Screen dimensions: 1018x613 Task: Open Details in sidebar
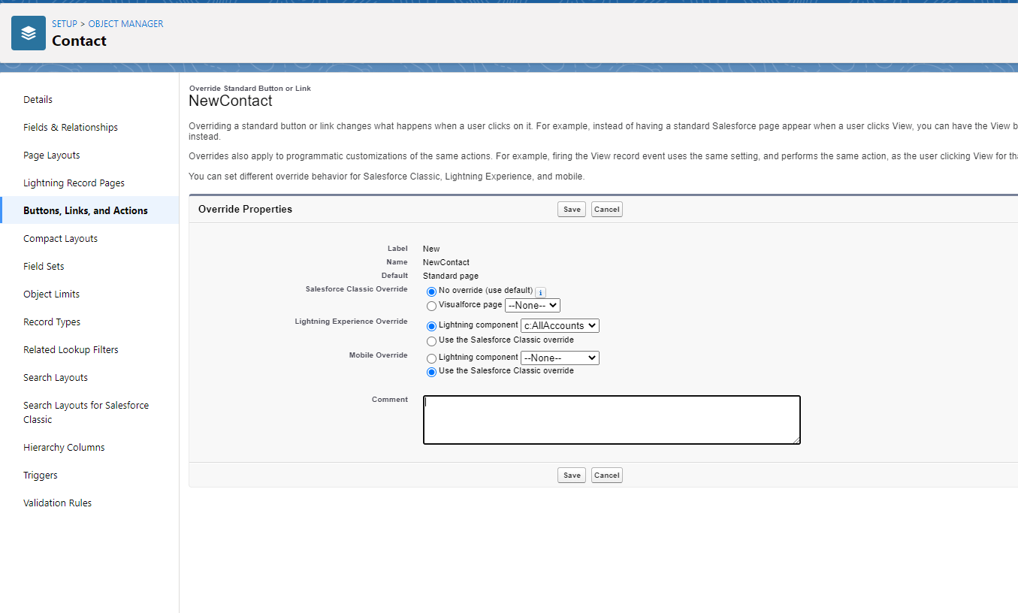click(38, 99)
